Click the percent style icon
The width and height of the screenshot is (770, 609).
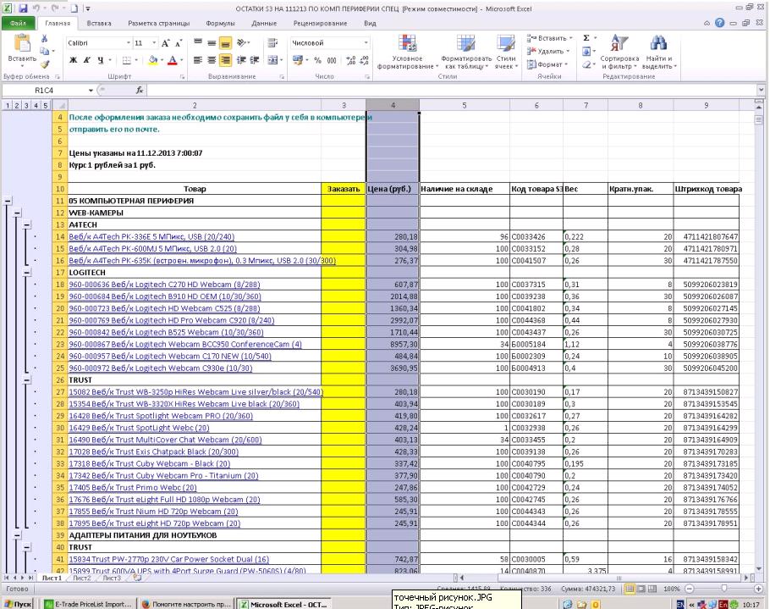317,60
